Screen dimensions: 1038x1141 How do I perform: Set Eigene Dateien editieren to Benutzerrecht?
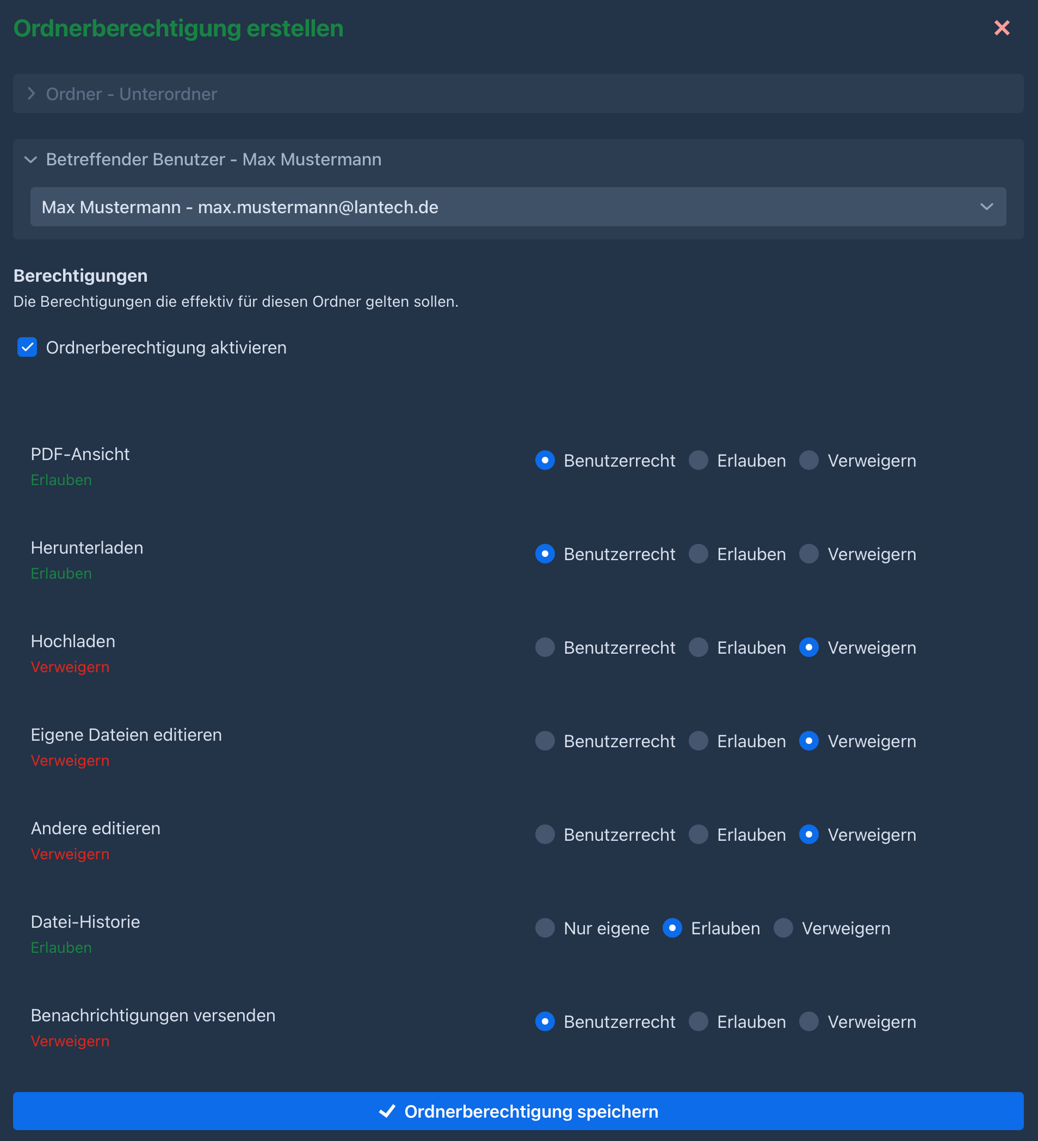coord(545,740)
